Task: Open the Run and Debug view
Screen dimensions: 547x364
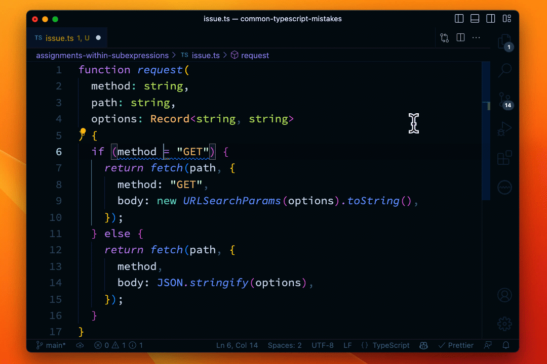Action: coord(504,129)
